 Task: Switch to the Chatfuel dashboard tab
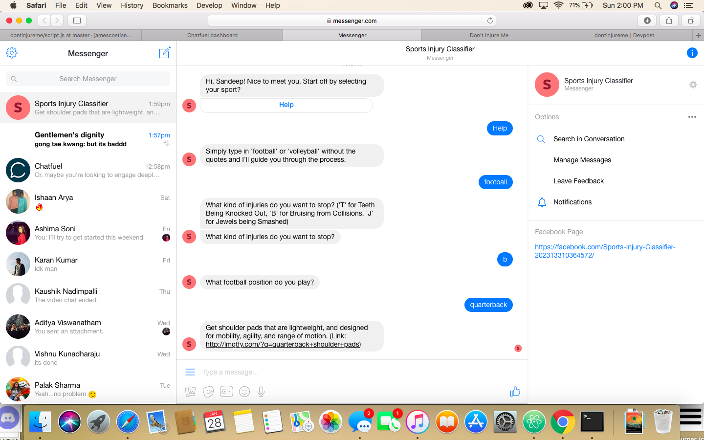point(212,35)
